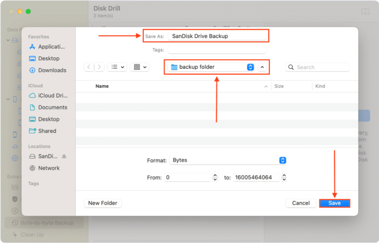Select Network under Locations
Image resolution: width=379 pixels, height=243 pixels.
coord(49,168)
